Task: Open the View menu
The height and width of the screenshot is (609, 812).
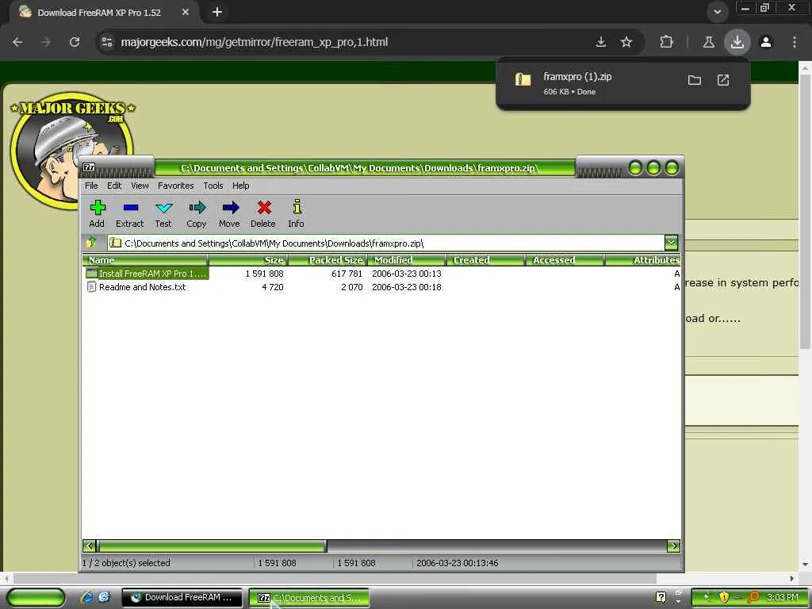Action: [x=140, y=186]
